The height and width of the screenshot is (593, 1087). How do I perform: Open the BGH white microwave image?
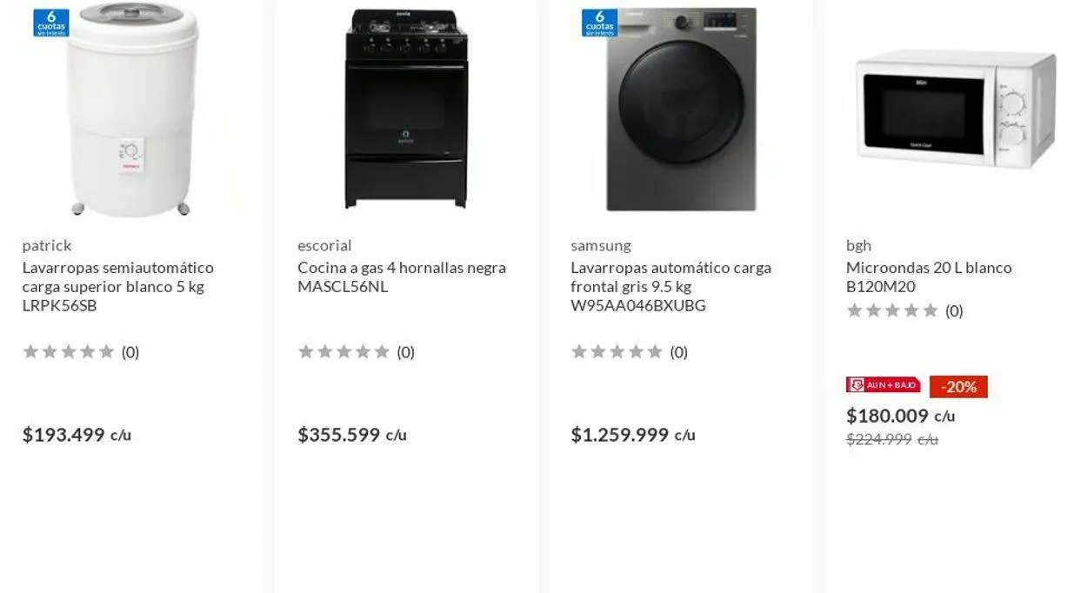click(955, 108)
